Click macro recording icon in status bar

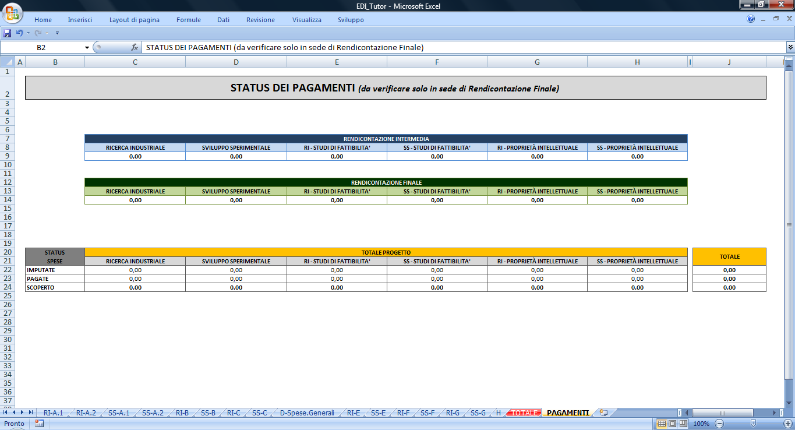[x=39, y=424]
